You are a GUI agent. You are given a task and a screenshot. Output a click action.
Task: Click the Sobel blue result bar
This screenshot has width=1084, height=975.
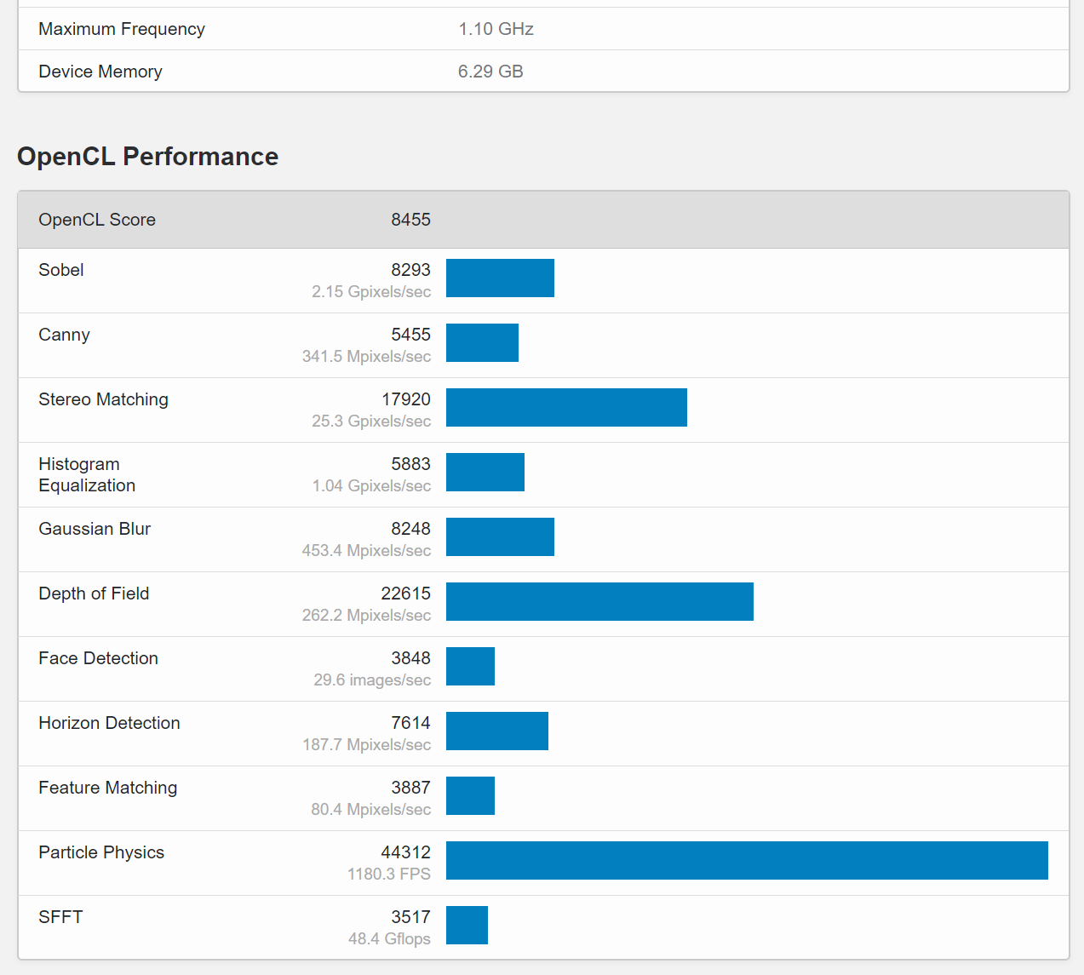(500, 278)
